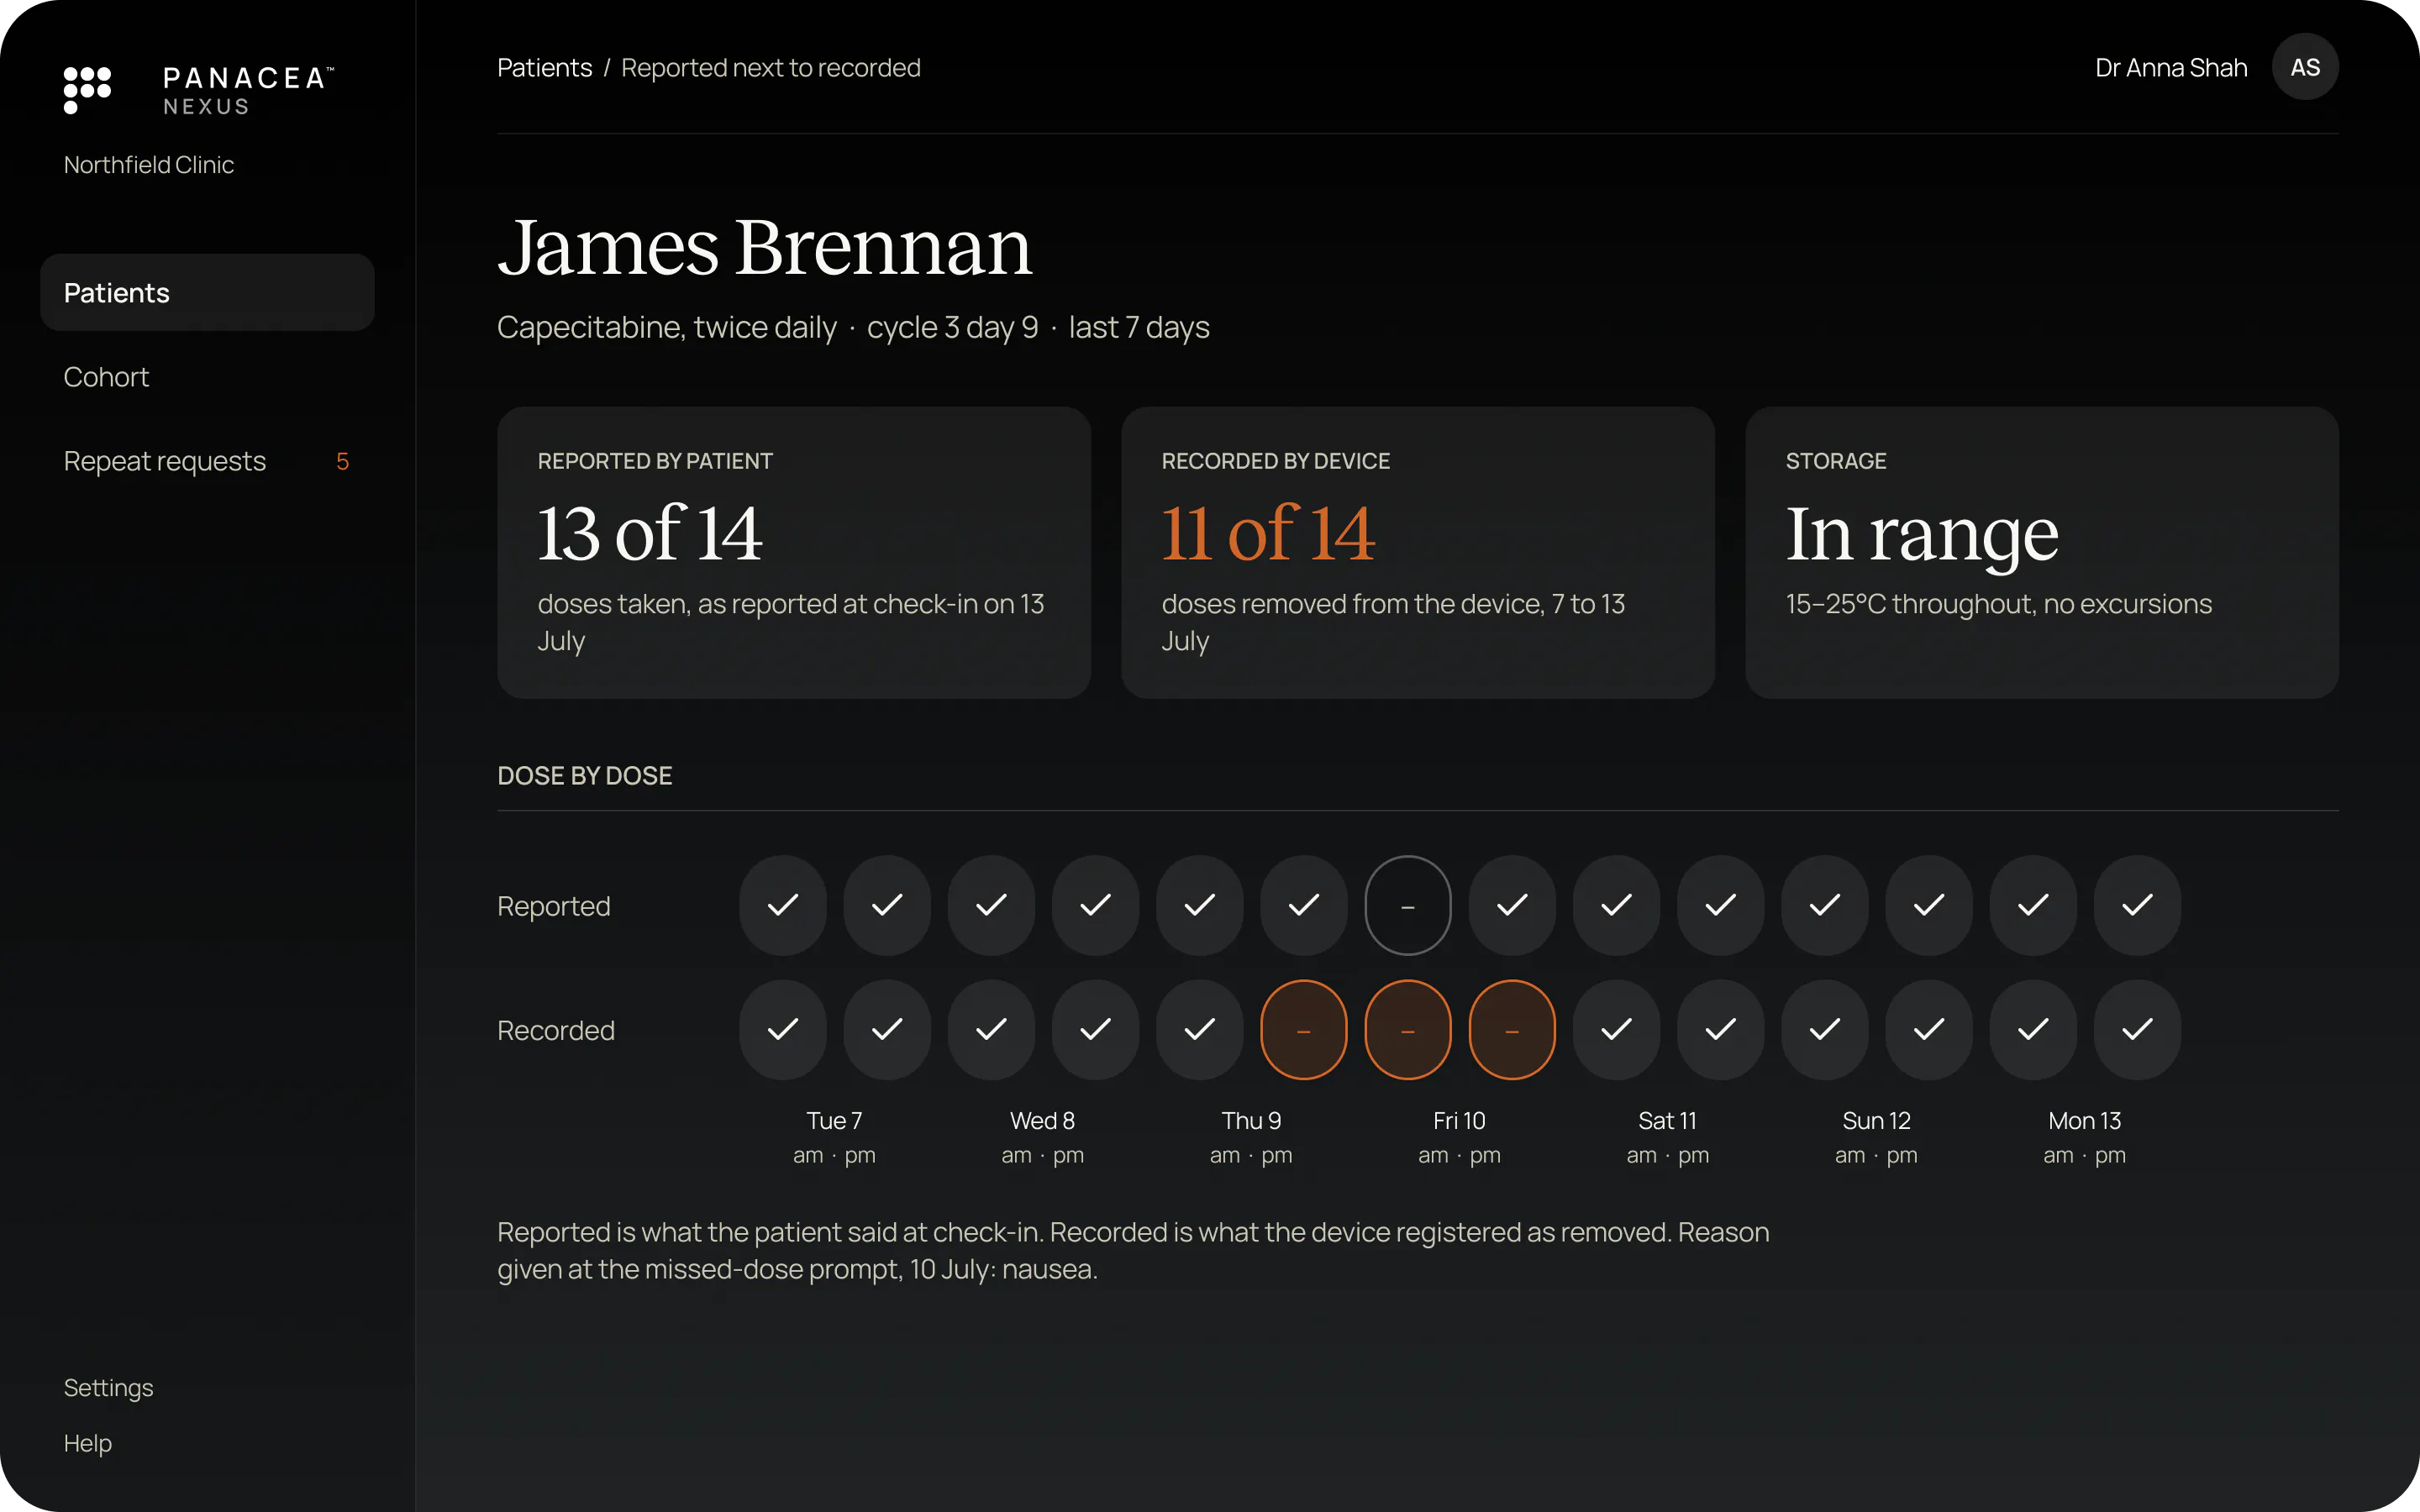Click the Recorded Fri 10 am orange dash
2420x1512 pixels.
coord(1408,1029)
